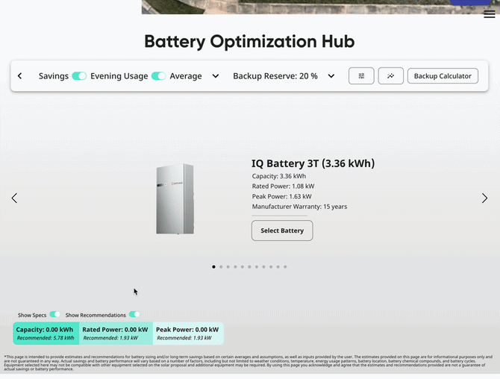Click the 'Battery Optimization Hub' heading
The height and width of the screenshot is (379, 500).
click(x=249, y=42)
